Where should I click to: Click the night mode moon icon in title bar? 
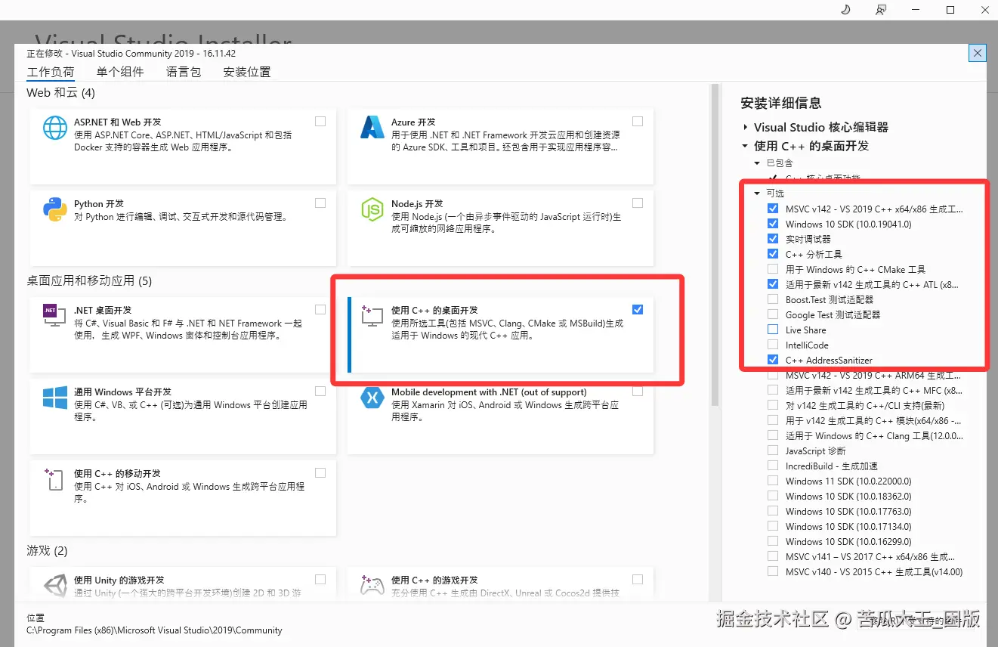click(x=846, y=10)
